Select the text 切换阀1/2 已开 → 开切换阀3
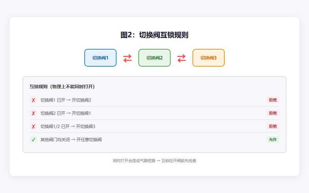Viewport: 309px width, 193px height. 68,126
